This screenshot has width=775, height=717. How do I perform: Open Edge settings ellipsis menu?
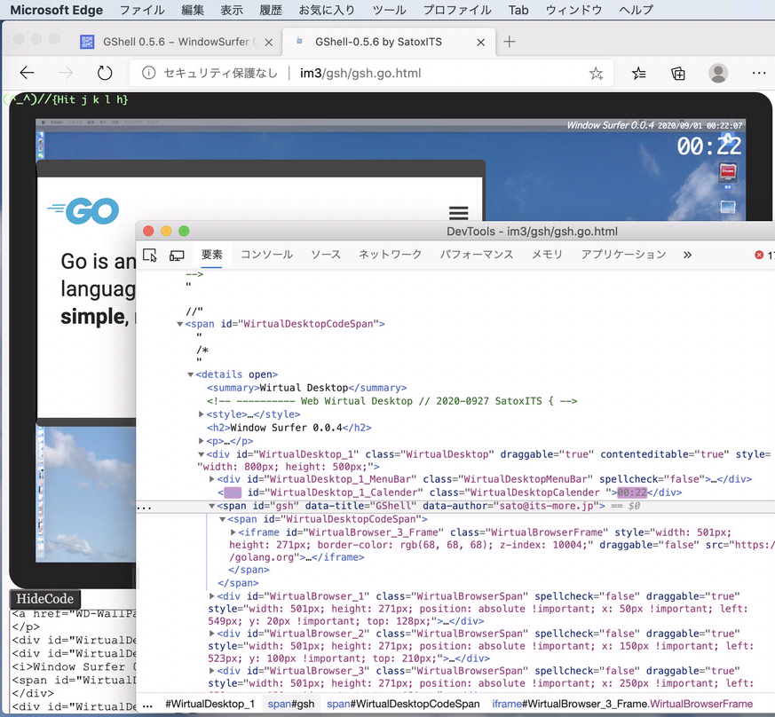point(758,74)
